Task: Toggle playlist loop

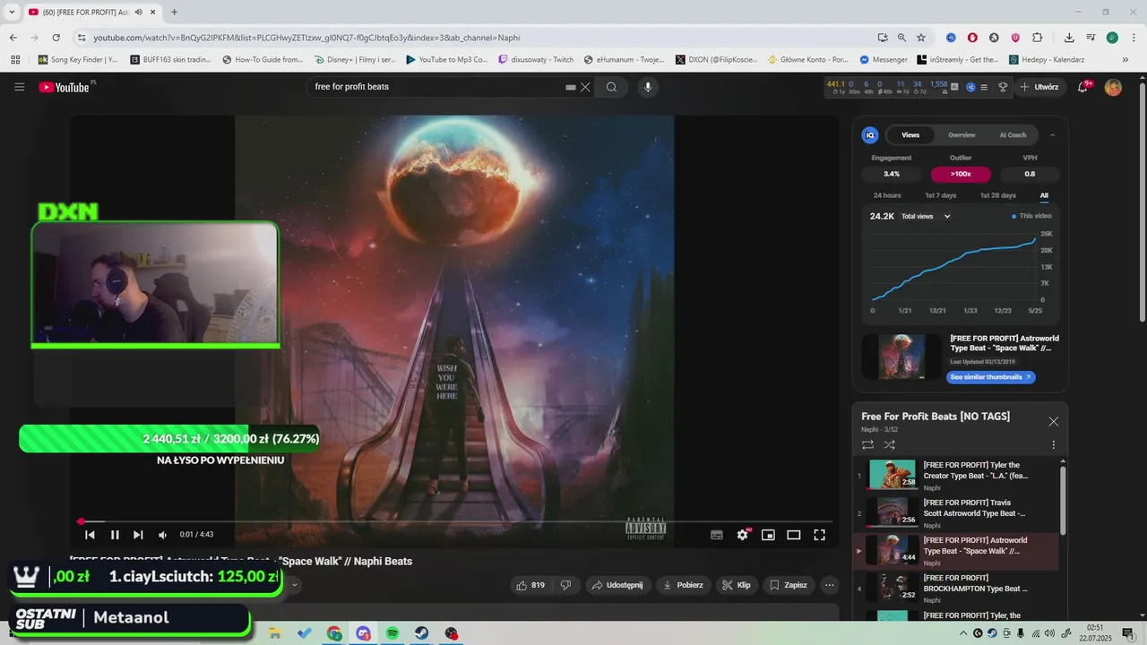Action: [x=867, y=444]
